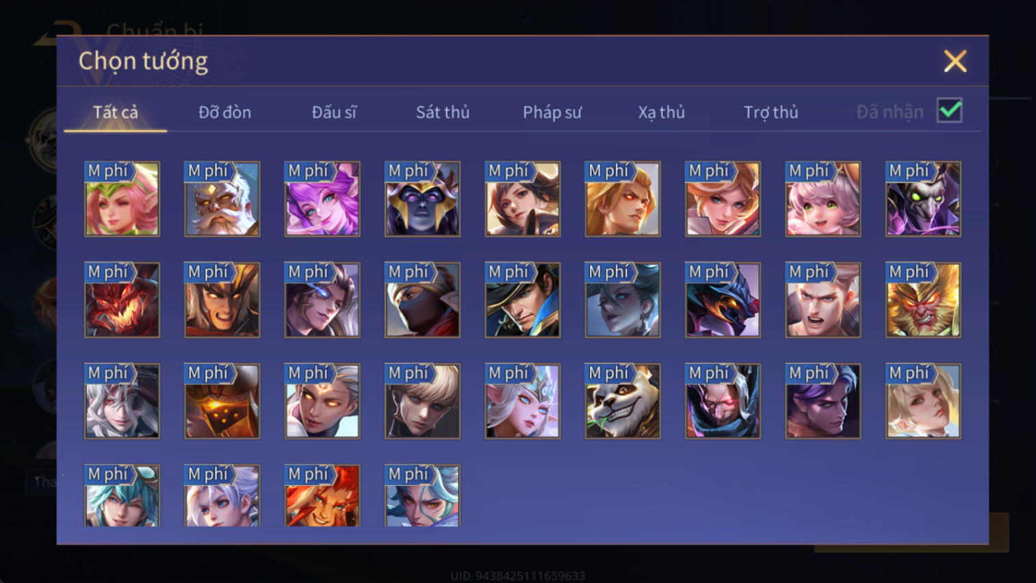
Task: Choose the golden monkey king hero portrait
Action: [x=923, y=300]
